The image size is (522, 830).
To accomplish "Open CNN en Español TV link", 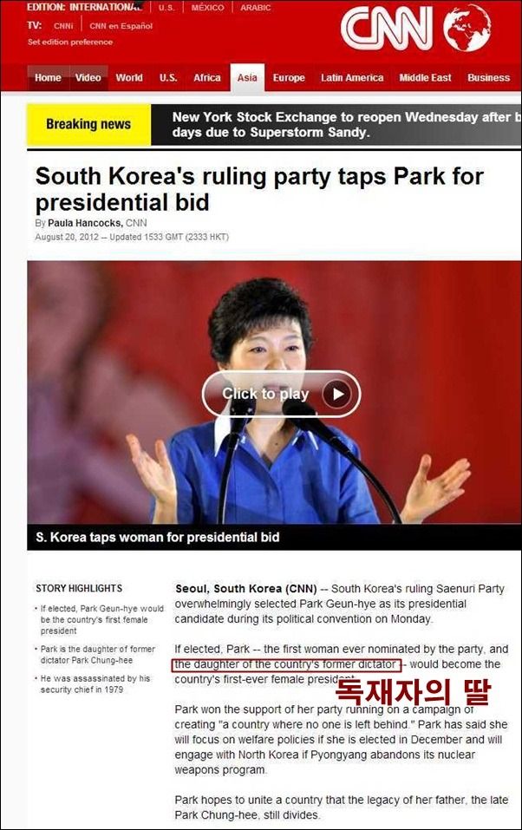I will pos(121,26).
